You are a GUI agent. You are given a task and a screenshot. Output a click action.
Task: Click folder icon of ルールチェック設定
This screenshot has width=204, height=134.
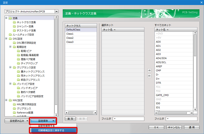(10, 35)
